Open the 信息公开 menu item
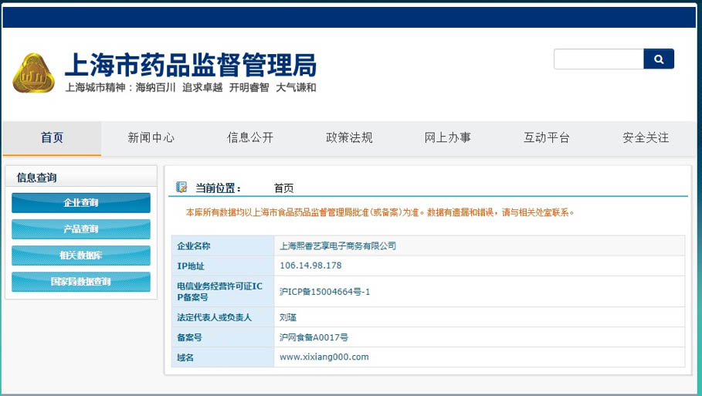Viewport: 702px width, 396px height. tap(250, 138)
